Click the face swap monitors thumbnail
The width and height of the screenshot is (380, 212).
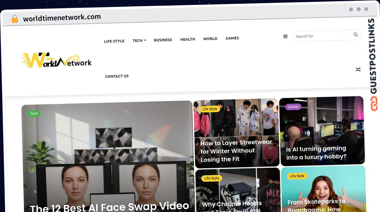tap(108, 156)
